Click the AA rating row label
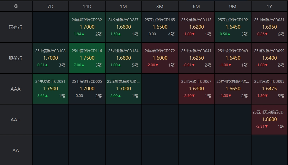The width and height of the screenshot is (288, 165). tap(16, 150)
